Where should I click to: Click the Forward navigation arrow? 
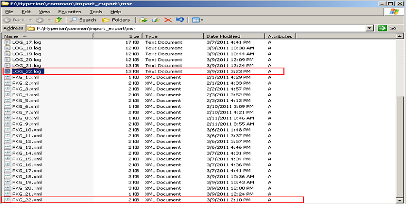pos(39,20)
